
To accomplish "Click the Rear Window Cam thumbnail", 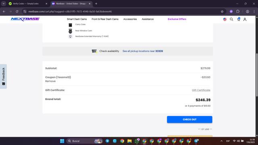I will tap(70, 31).
